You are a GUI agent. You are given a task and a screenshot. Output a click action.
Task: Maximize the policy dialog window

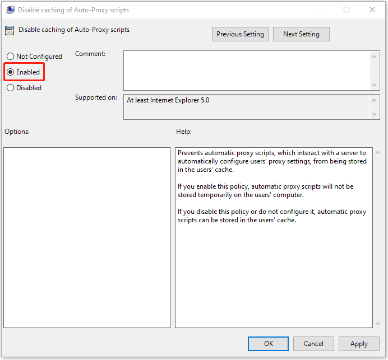click(x=347, y=10)
